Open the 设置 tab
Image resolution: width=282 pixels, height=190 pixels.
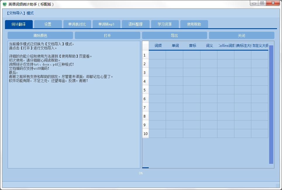[x=48, y=24]
